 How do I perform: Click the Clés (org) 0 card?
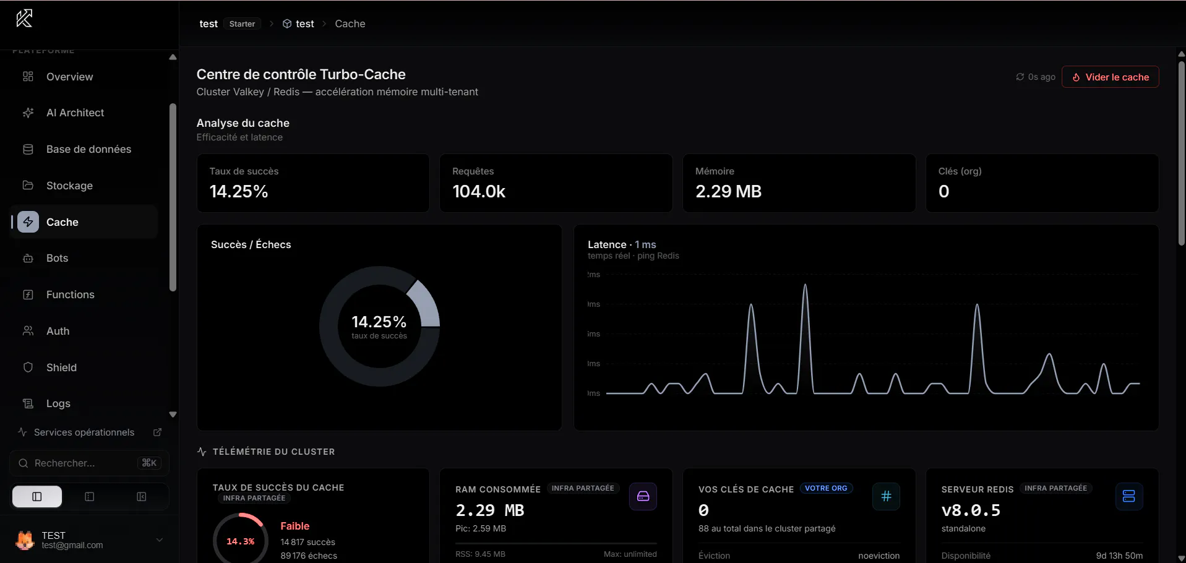pyautogui.click(x=1042, y=183)
